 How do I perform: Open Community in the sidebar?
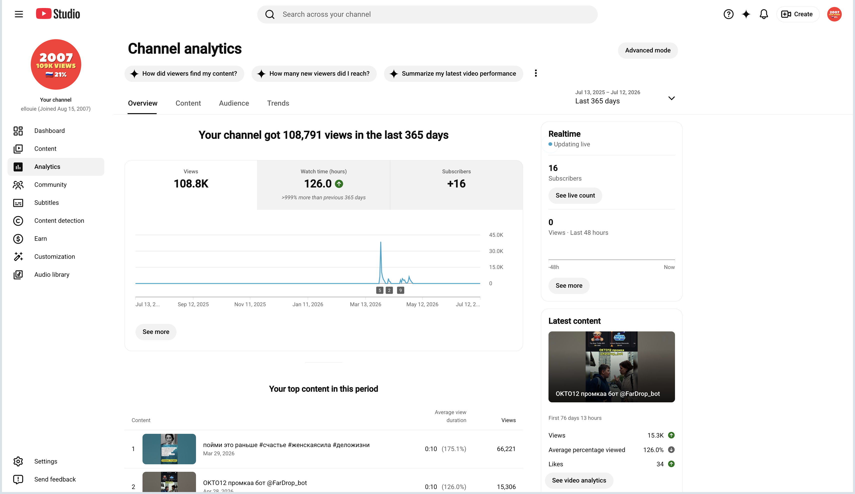point(56,185)
